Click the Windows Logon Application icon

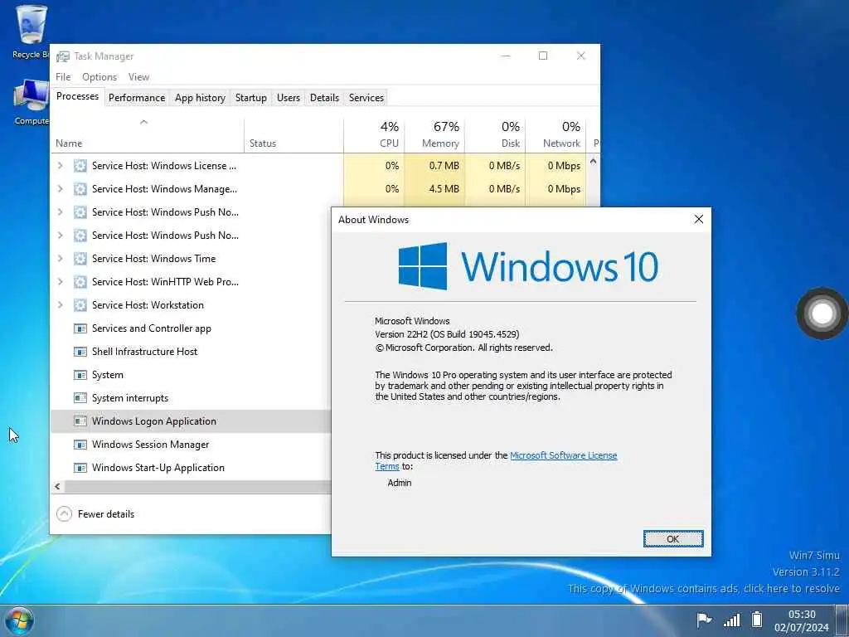80,421
